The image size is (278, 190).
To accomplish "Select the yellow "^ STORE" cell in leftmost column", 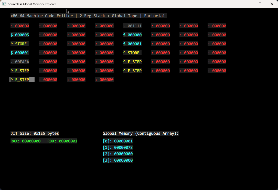I will tap(19, 44).
